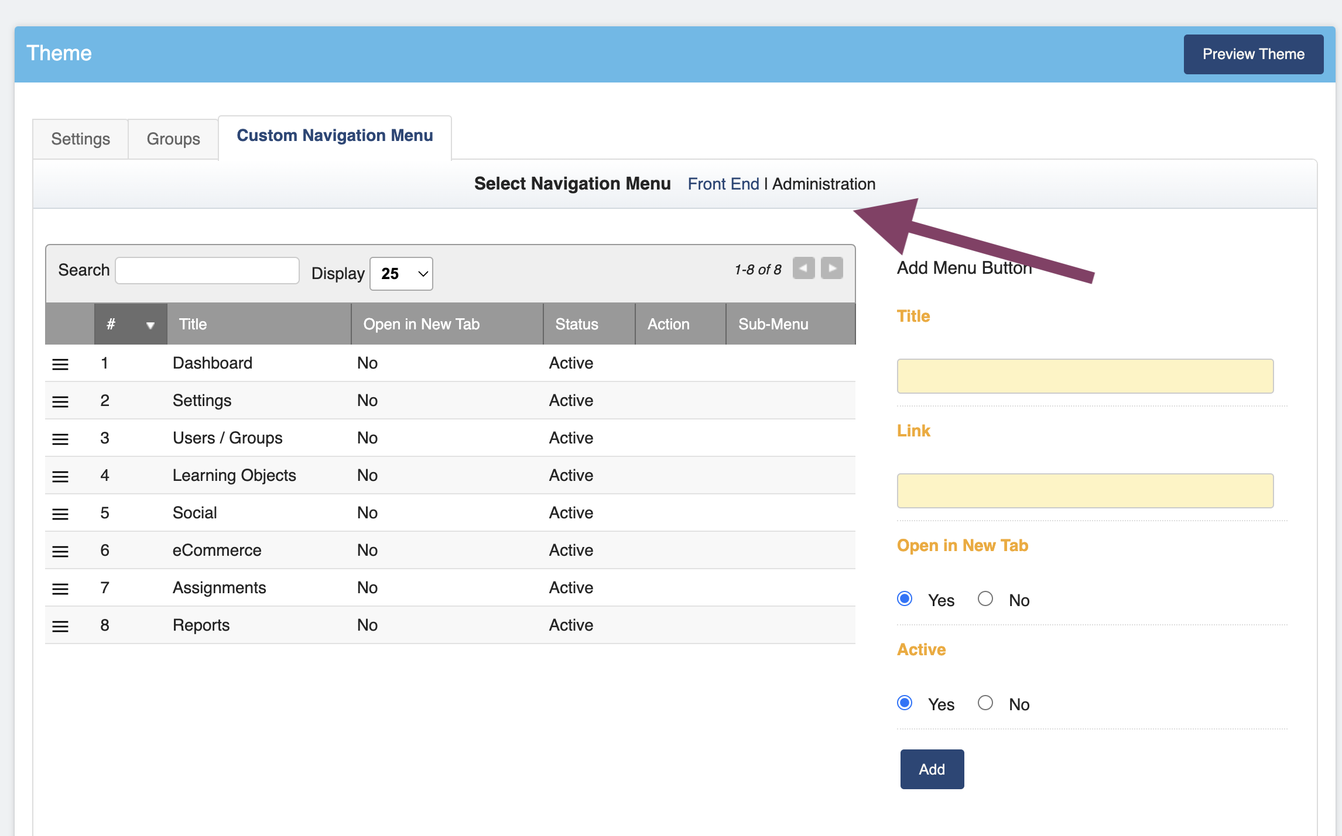Viewport: 1342px width, 836px height.
Task: Click the eCommerce title cell
Action: coord(217,550)
